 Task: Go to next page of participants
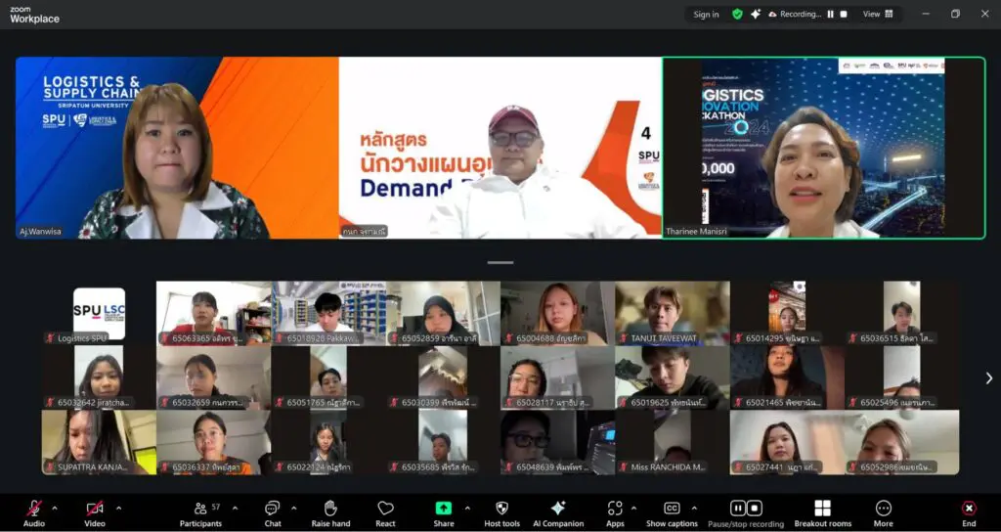(x=989, y=378)
